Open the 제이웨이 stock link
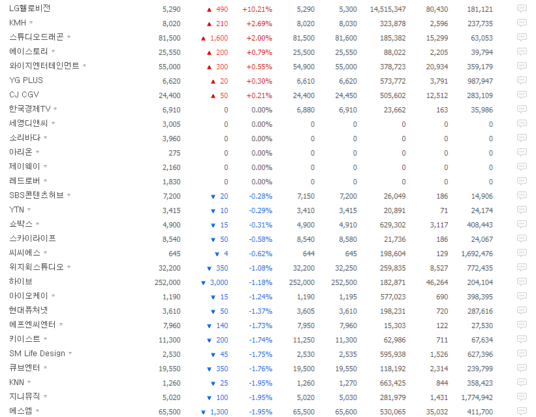536x417 pixels. pyautogui.click(x=25, y=167)
